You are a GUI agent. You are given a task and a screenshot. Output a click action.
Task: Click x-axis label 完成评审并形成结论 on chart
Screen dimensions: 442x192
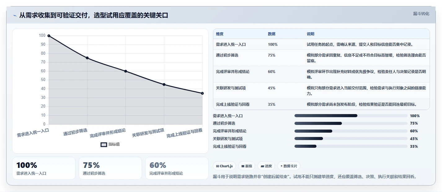click(x=108, y=133)
